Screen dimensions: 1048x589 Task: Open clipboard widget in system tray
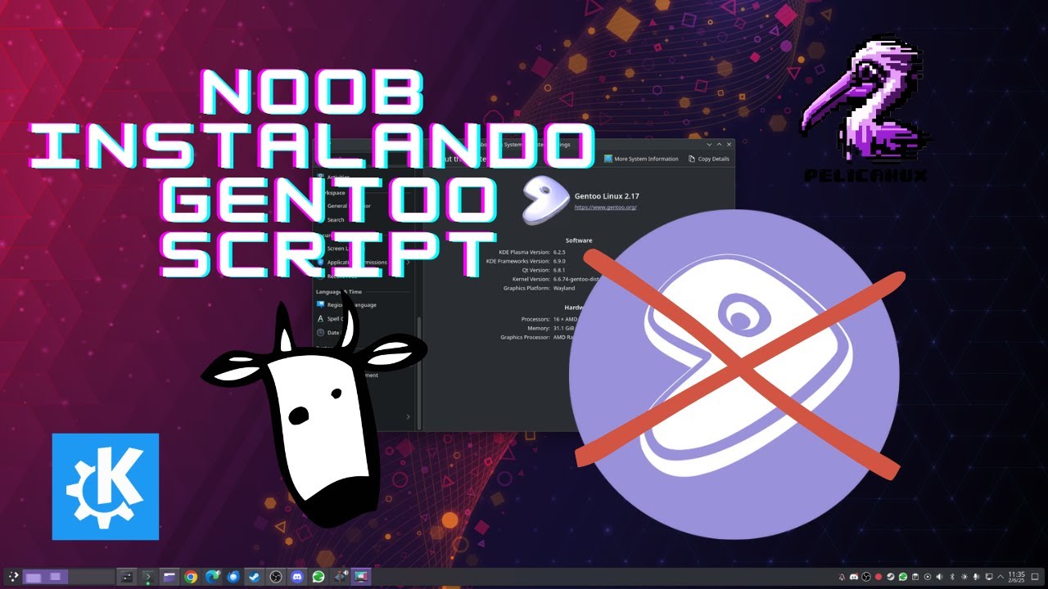click(915, 577)
